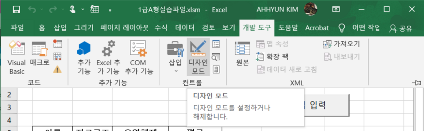
Task: Customize the quick access toolbar
Action: [110, 10]
